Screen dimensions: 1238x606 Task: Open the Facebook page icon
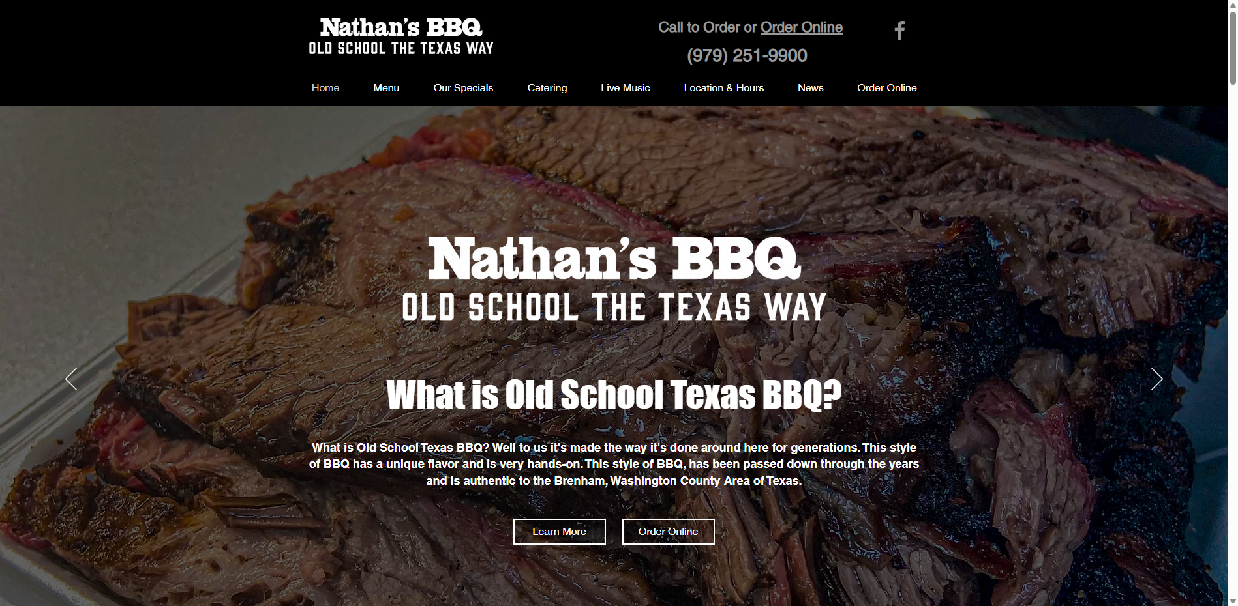[x=899, y=31]
